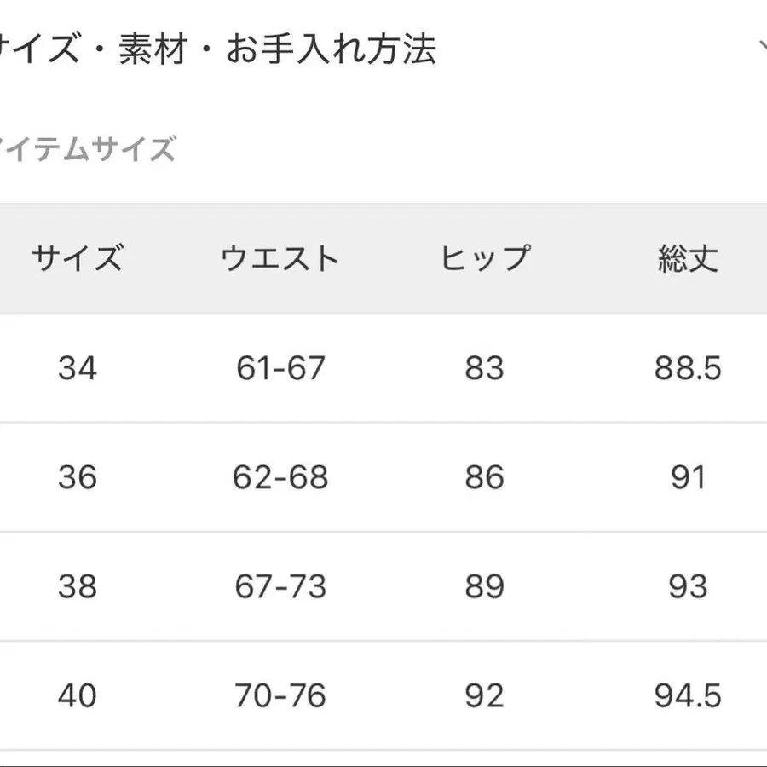This screenshot has width=767, height=767.
Task: Click the 総丈 column header
Action: tap(688, 258)
